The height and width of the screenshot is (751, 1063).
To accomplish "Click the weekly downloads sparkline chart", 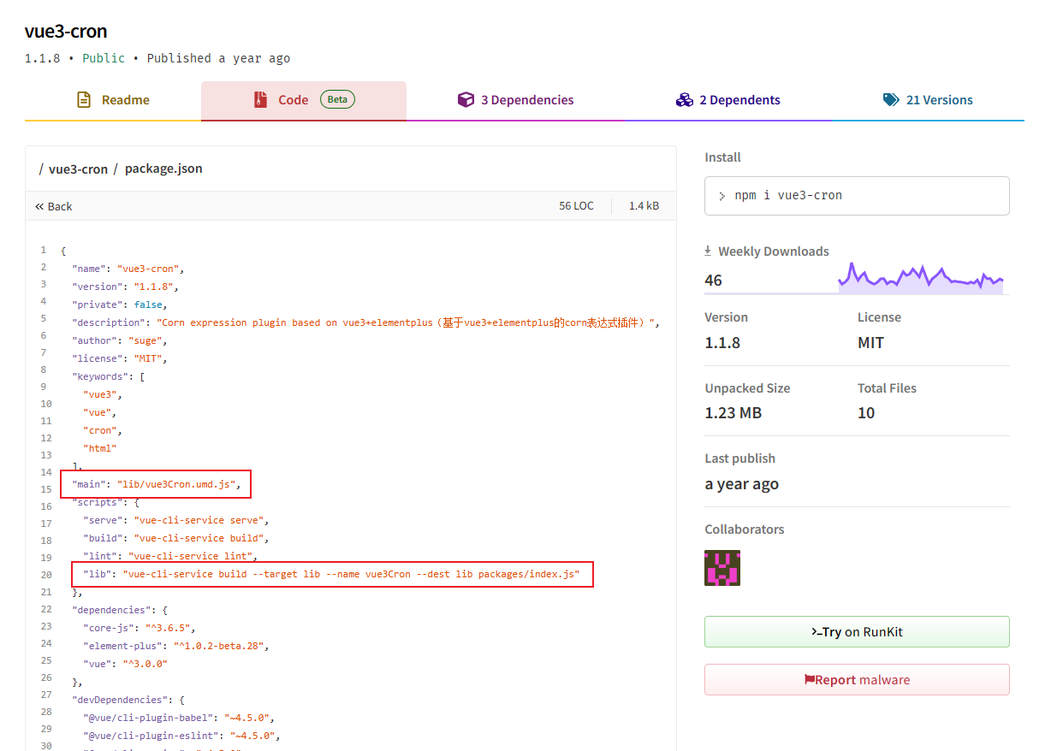I will pos(921,278).
